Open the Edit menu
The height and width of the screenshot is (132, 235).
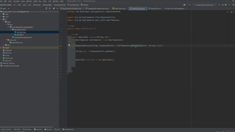click(x=6, y=1)
